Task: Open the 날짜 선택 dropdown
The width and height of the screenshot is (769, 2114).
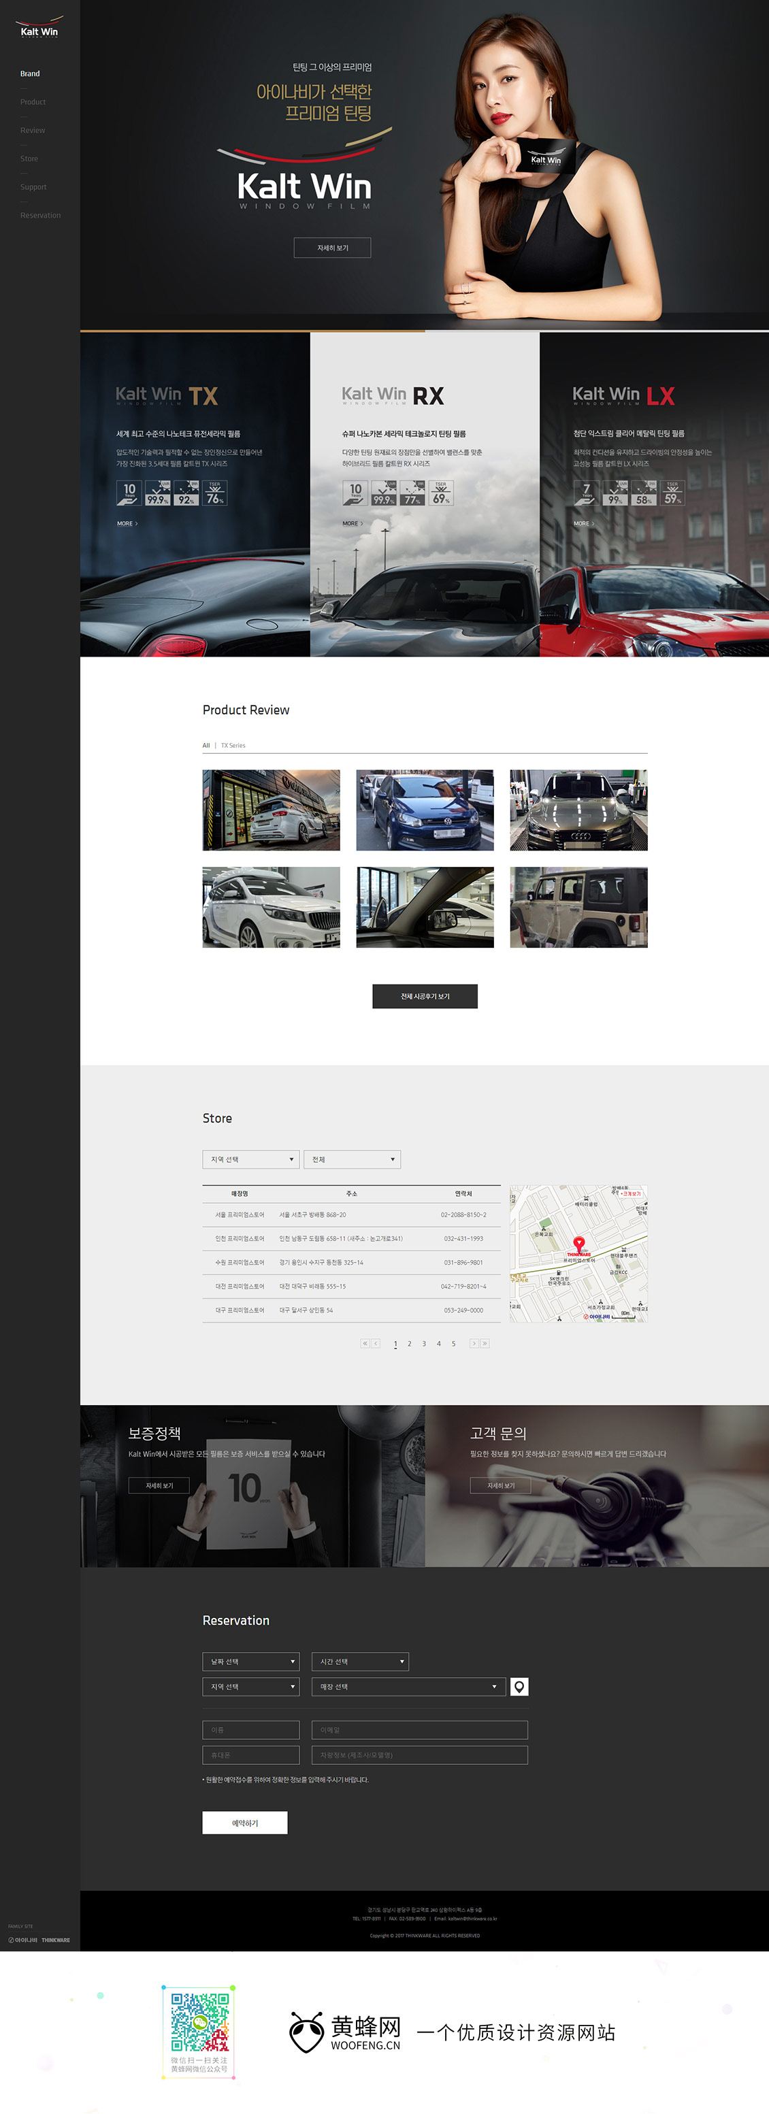Action: click(251, 1662)
